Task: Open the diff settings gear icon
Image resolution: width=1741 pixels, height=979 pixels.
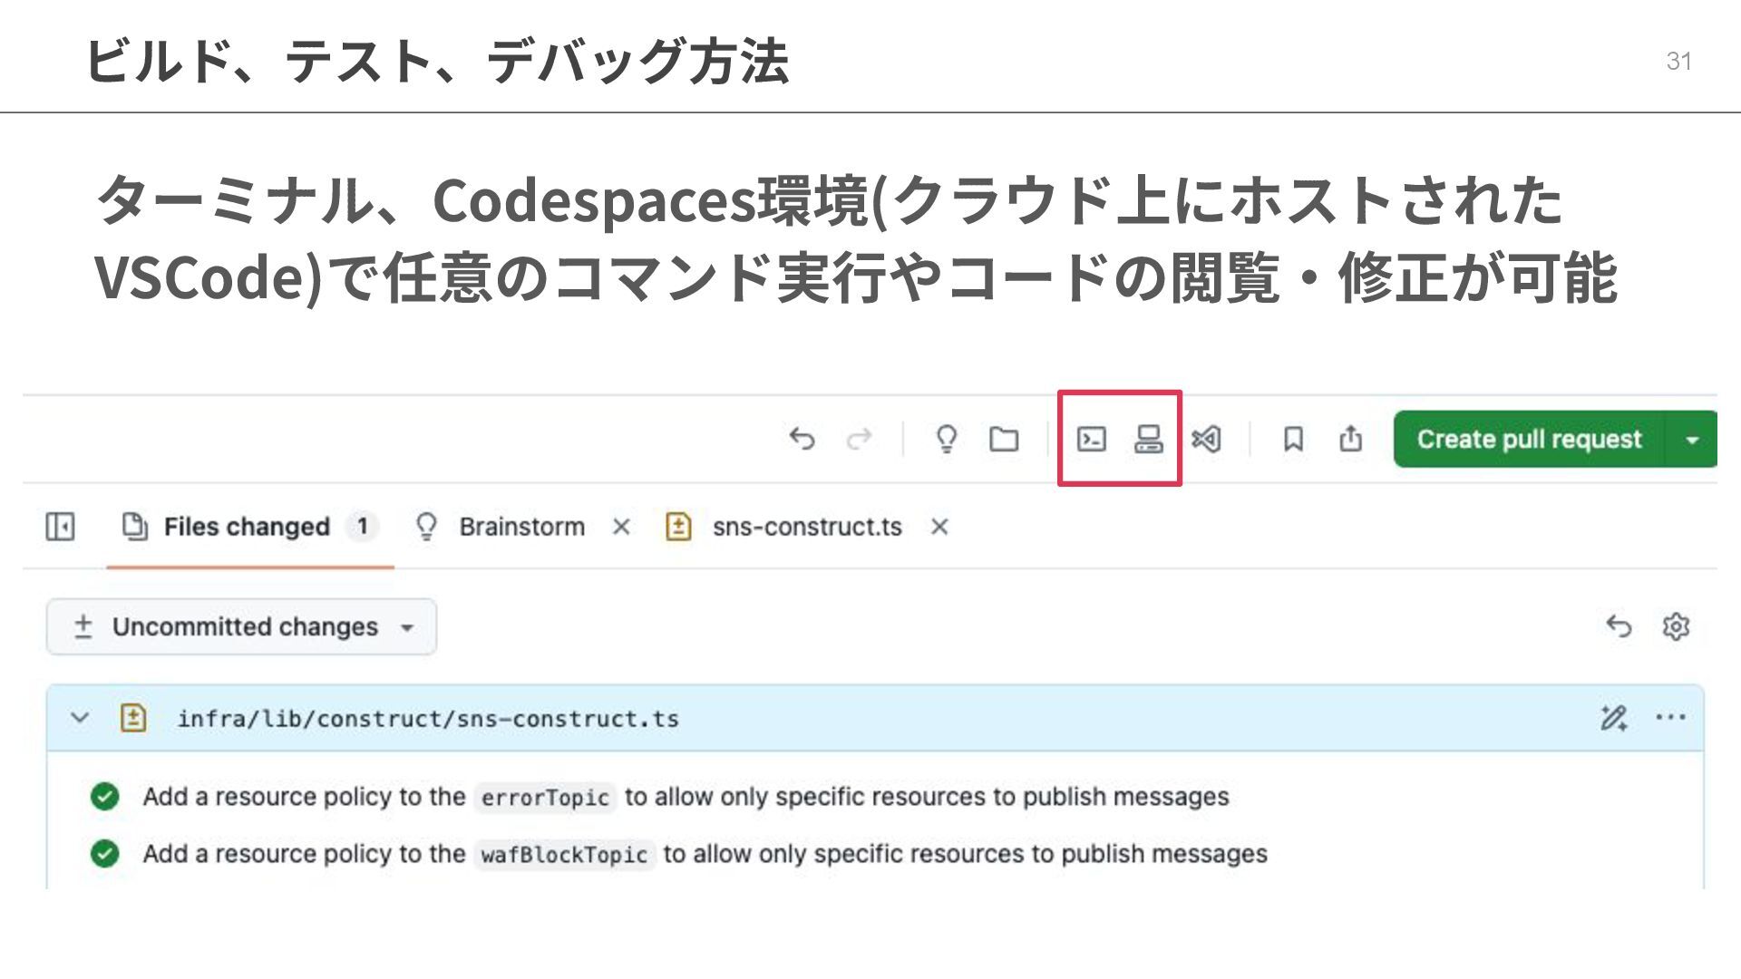Action: tap(1676, 626)
